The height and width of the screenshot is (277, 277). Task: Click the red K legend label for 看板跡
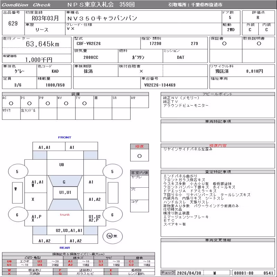tap(111, 270)
